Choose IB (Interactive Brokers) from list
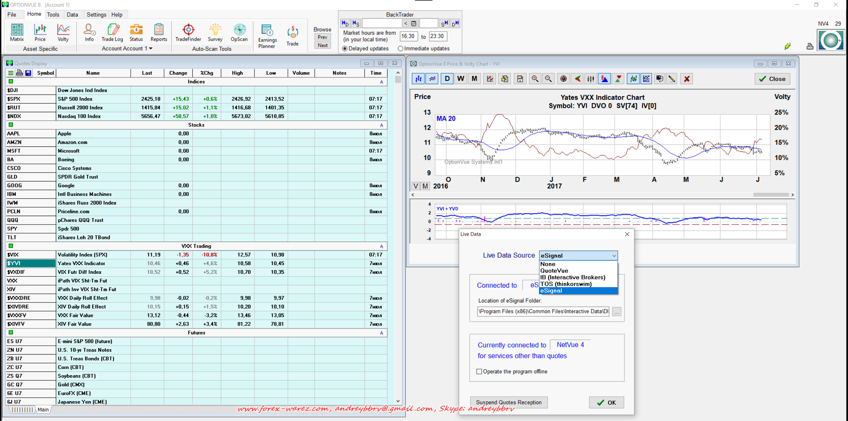The height and width of the screenshot is (421, 848). tap(572, 277)
